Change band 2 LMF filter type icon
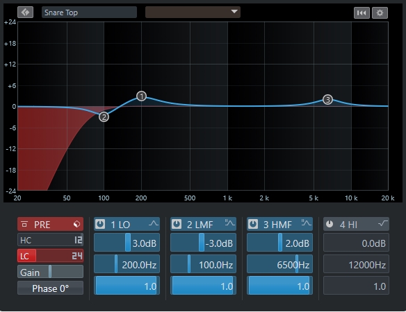This screenshot has width=406, height=312. 230,223
